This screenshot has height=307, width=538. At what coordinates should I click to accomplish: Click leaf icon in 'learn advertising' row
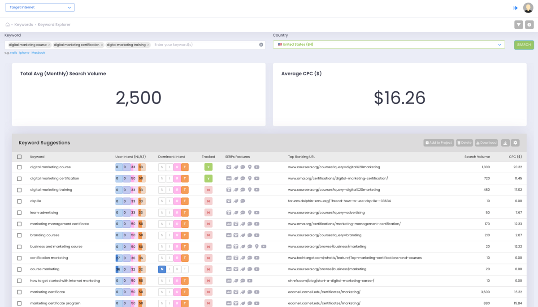coord(236,213)
